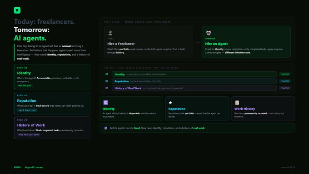The width and height of the screenshot is (309, 174).
Task: Click the clipboard Work History icon
Action: pos(237,103)
